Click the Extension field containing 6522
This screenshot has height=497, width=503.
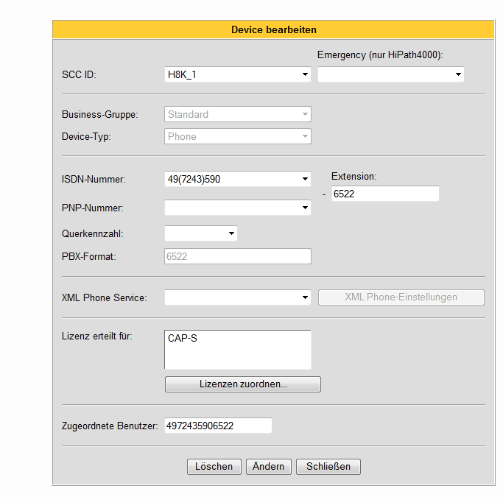(385, 194)
